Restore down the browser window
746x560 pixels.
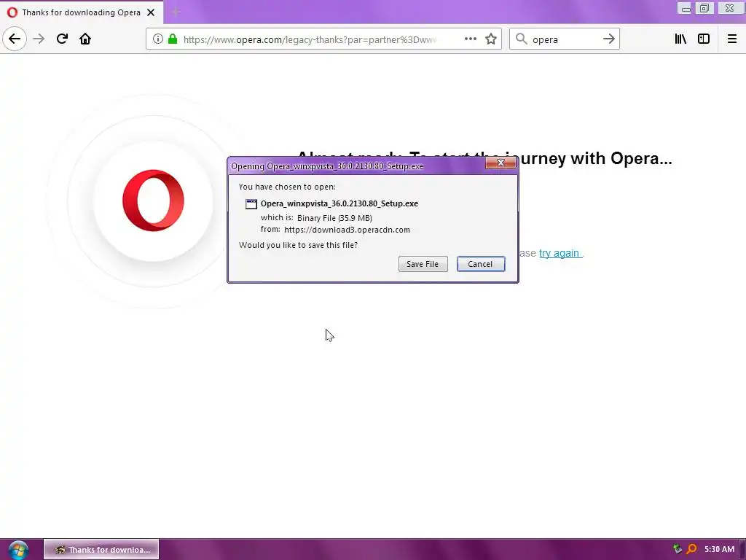point(704,8)
